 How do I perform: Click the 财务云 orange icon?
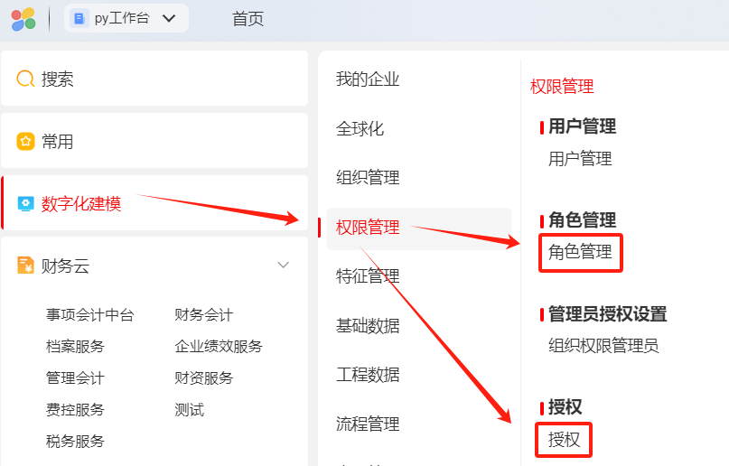point(25,266)
